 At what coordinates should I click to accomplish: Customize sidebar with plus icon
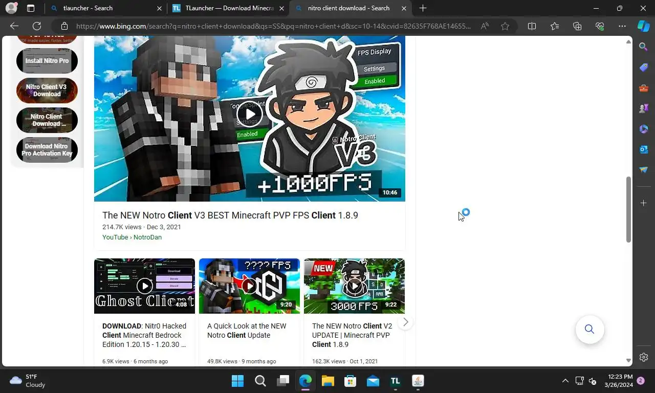[644, 203]
